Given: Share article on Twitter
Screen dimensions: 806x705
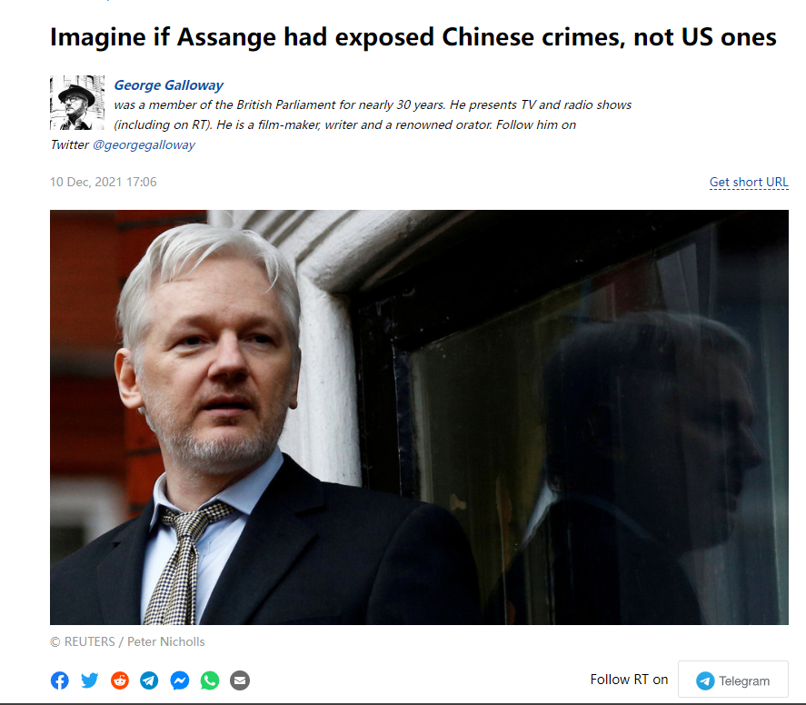Looking at the screenshot, I should pyautogui.click(x=89, y=680).
